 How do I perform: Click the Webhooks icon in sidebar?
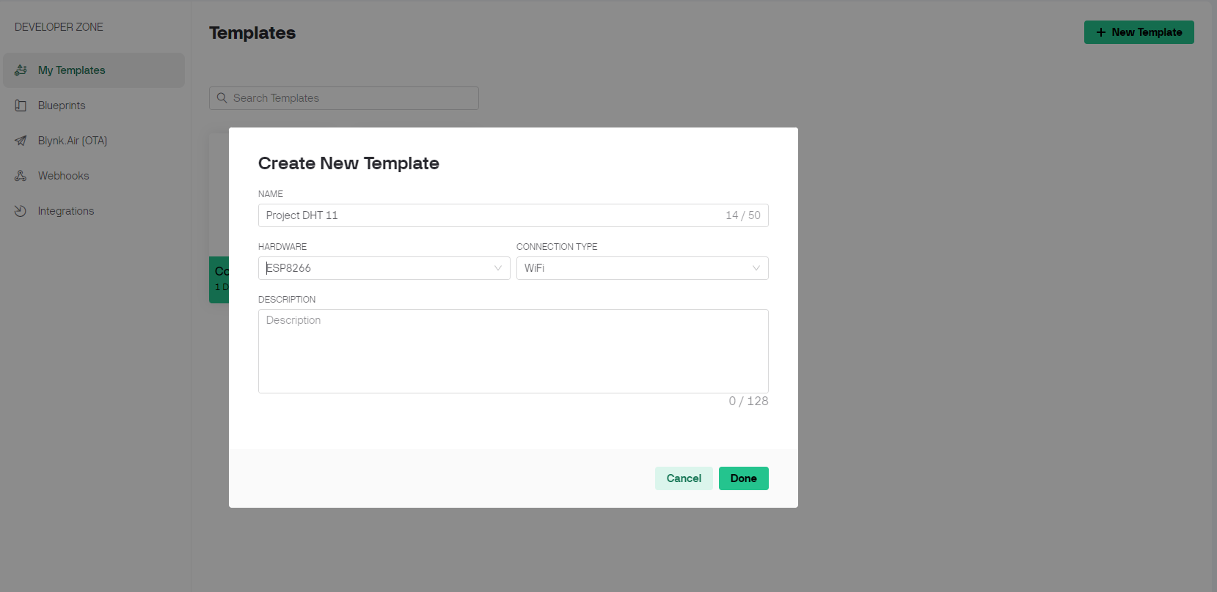(21, 176)
